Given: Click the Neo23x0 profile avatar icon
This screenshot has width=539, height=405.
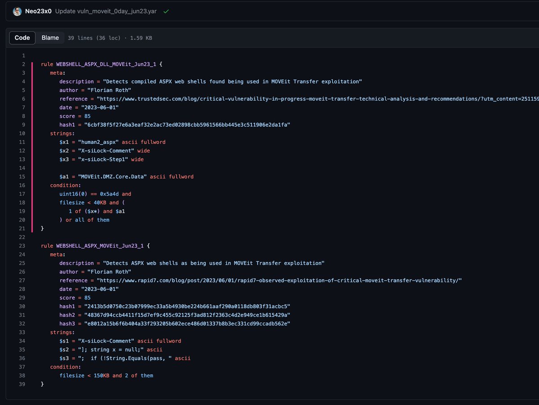Looking at the screenshot, I should click(x=17, y=11).
